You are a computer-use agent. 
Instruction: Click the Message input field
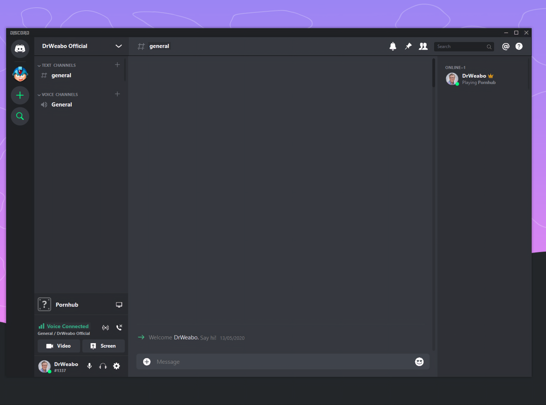click(x=283, y=362)
